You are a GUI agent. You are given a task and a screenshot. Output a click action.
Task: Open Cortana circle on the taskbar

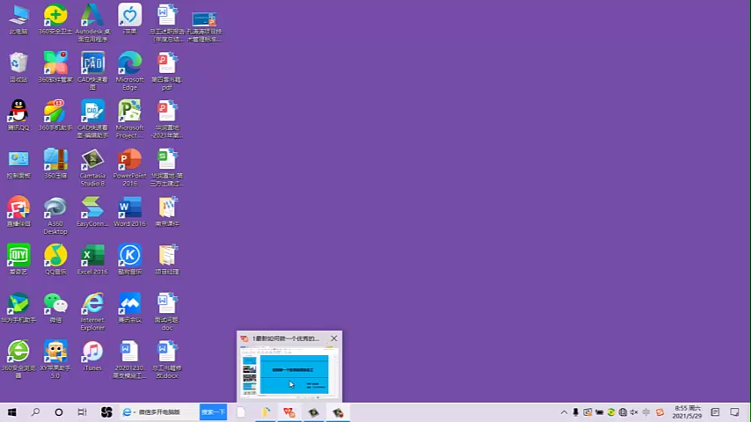[58, 412]
